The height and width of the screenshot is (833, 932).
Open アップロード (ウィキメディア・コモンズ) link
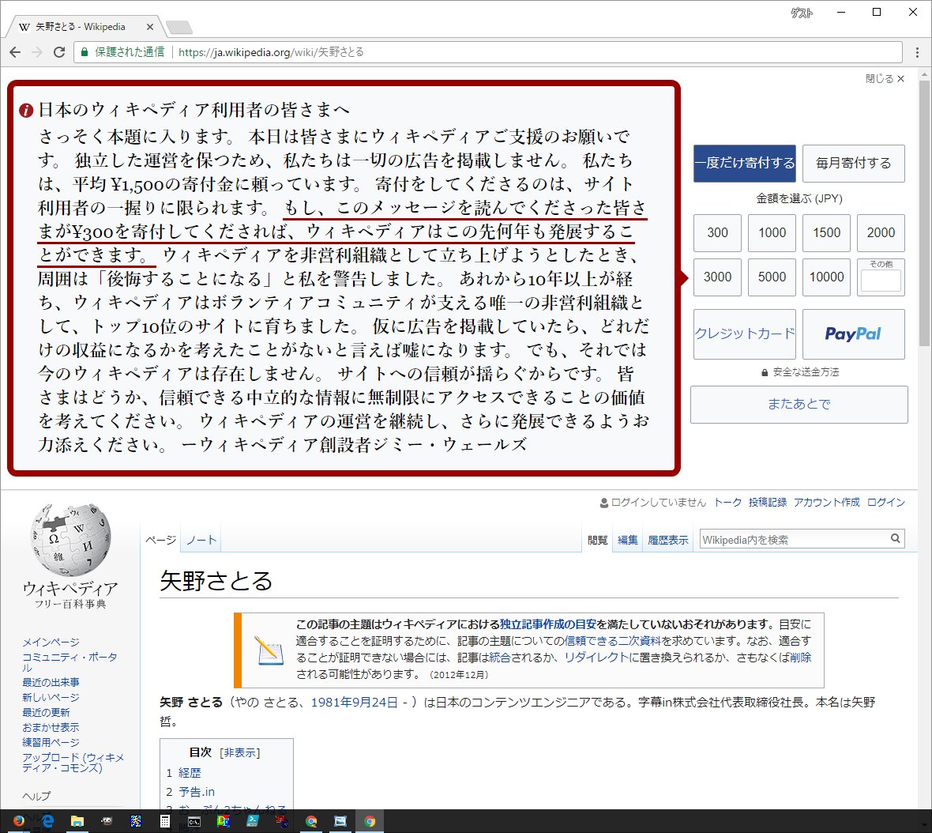point(73,762)
